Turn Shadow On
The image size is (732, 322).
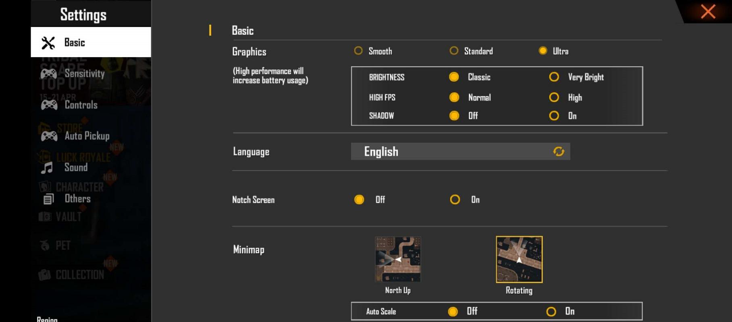click(x=554, y=116)
